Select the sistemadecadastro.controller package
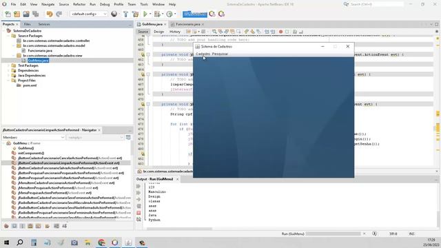 [x=57, y=41]
